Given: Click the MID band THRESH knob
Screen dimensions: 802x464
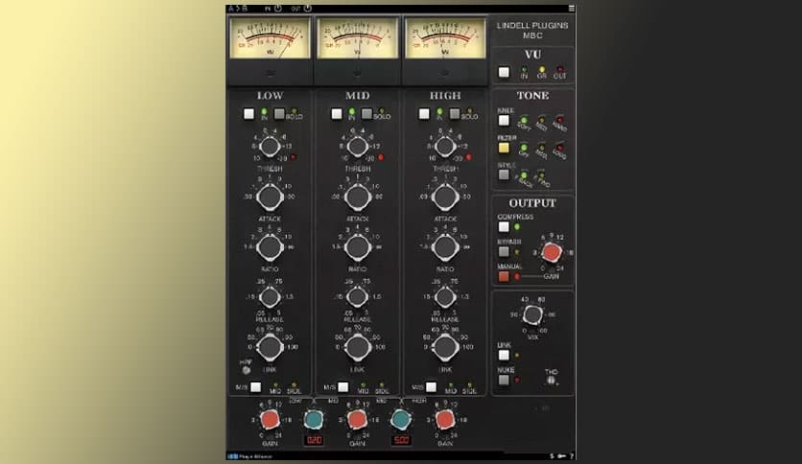Looking at the screenshot, I should (x=358, y=147).
